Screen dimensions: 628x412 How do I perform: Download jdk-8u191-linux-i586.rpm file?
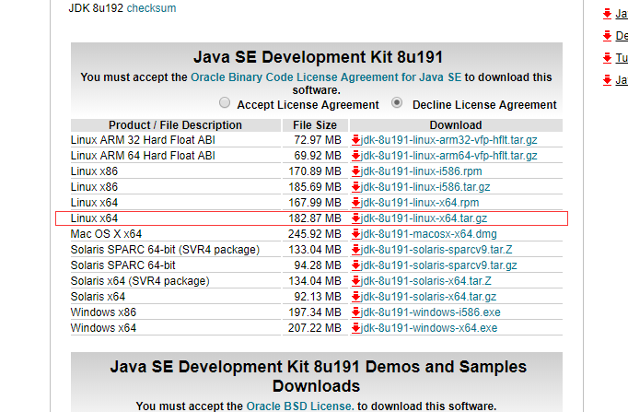coord(422,171)
